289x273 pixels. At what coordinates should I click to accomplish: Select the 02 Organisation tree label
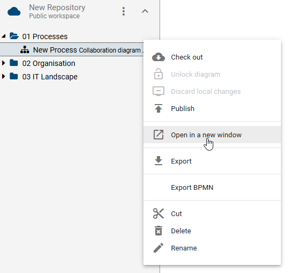tap(49, 63)
